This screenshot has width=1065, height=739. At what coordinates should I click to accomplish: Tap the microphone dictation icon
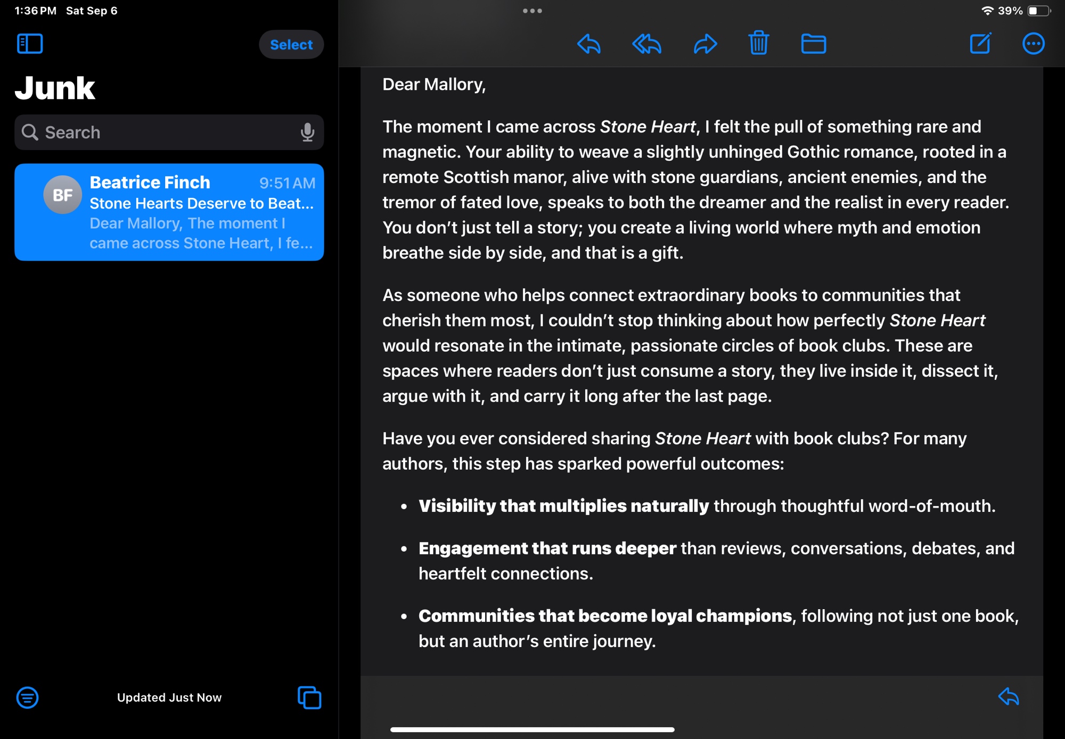pyautogui.click(x=307, y=132)
